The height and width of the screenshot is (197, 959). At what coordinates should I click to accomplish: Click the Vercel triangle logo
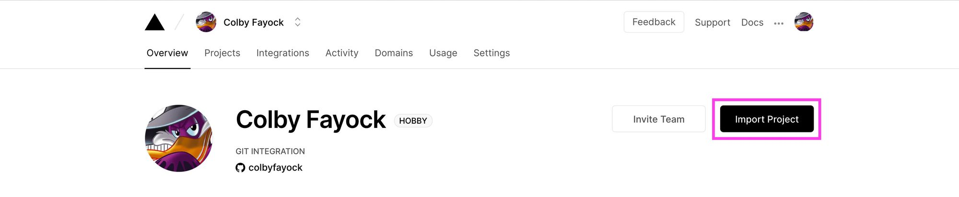click(x=154, y=23)
